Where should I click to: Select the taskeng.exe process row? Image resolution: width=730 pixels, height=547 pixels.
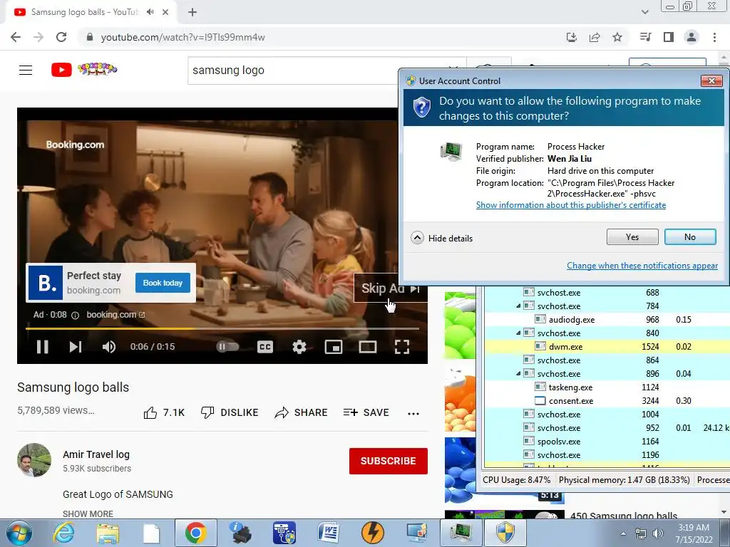[x=607, y=387]
